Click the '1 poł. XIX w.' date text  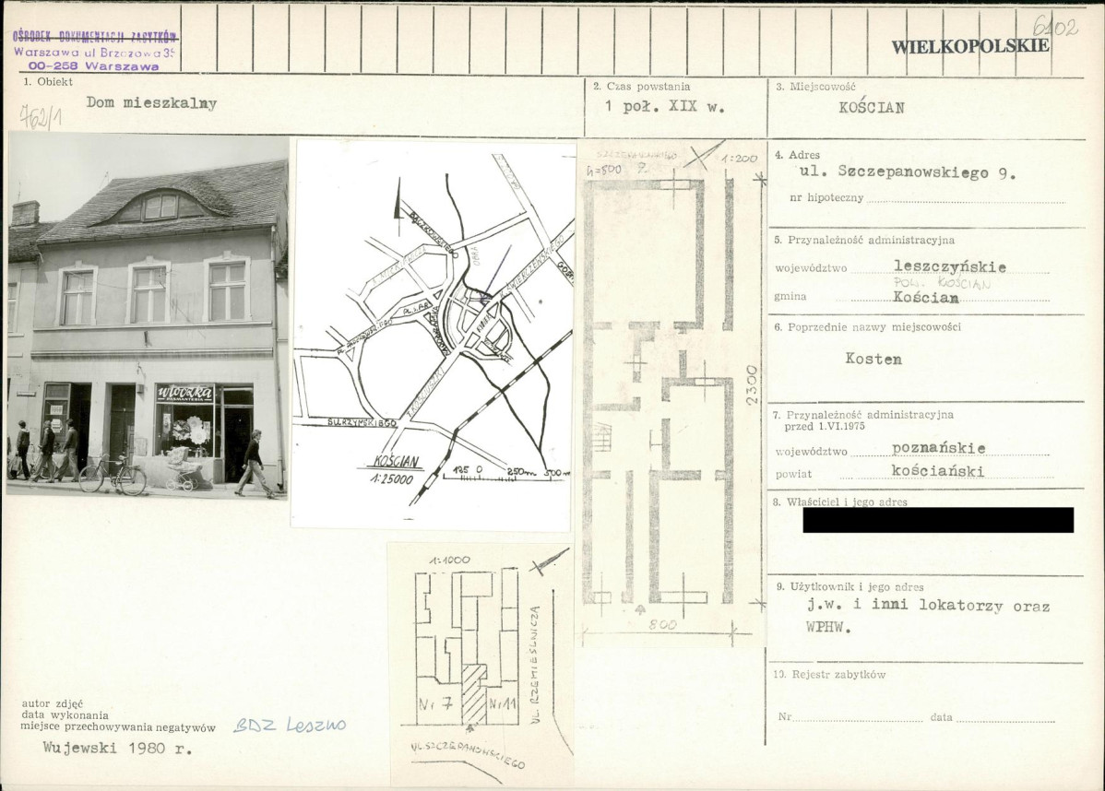[664, 106]
